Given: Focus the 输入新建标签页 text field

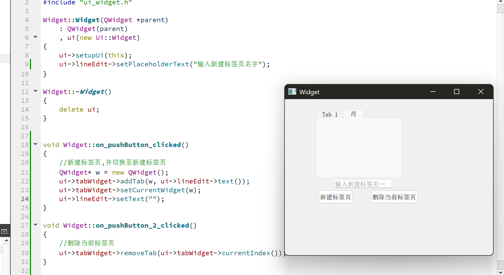Looking at the screenshot, I should (363, 184).
